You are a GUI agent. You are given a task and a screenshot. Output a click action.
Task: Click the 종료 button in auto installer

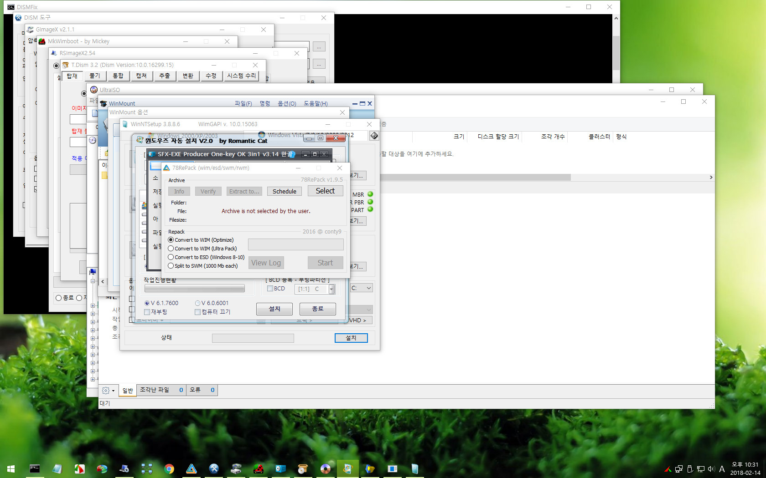(318, 309)
